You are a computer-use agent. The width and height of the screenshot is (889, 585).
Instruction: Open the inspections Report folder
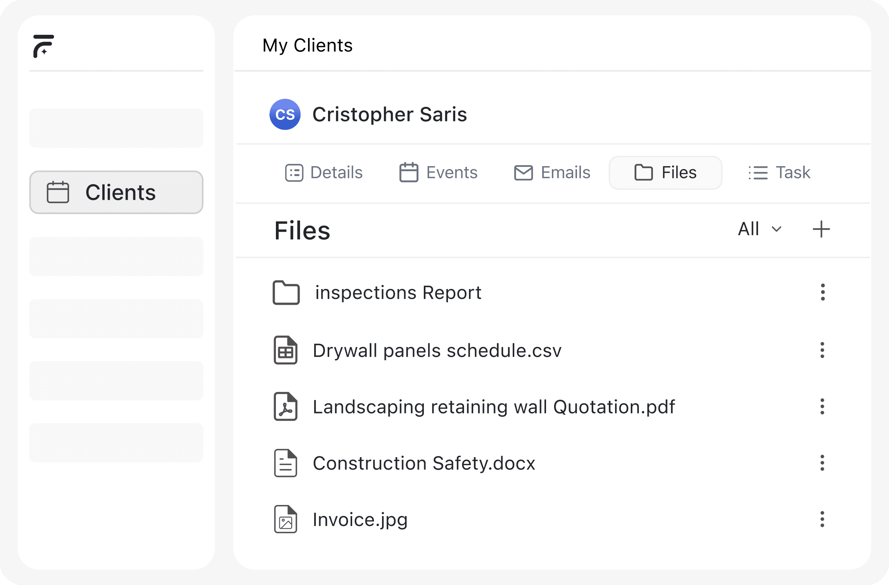398,293
